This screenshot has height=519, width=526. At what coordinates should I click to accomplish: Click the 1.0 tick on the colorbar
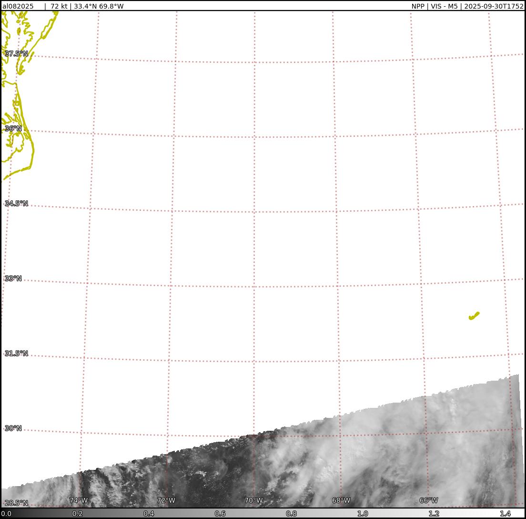pos(363,514)
